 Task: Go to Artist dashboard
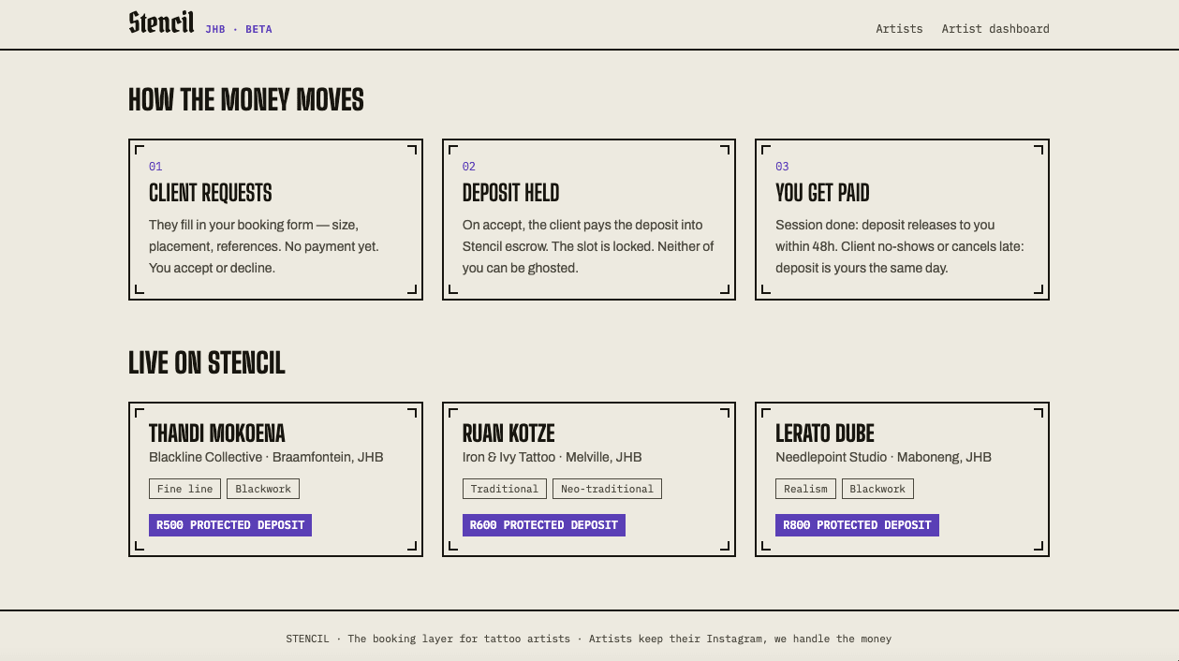tap(995, 29)
